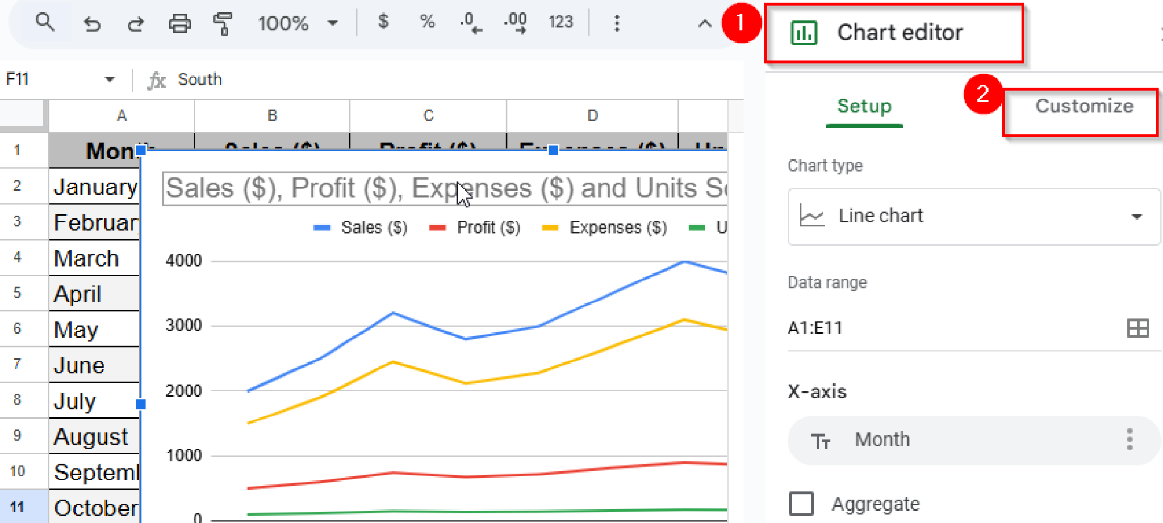Open the Chart type dropdown showing Line chart
Image resolution: width=1163 pixels, height=523 pixels.
point(974,216)
